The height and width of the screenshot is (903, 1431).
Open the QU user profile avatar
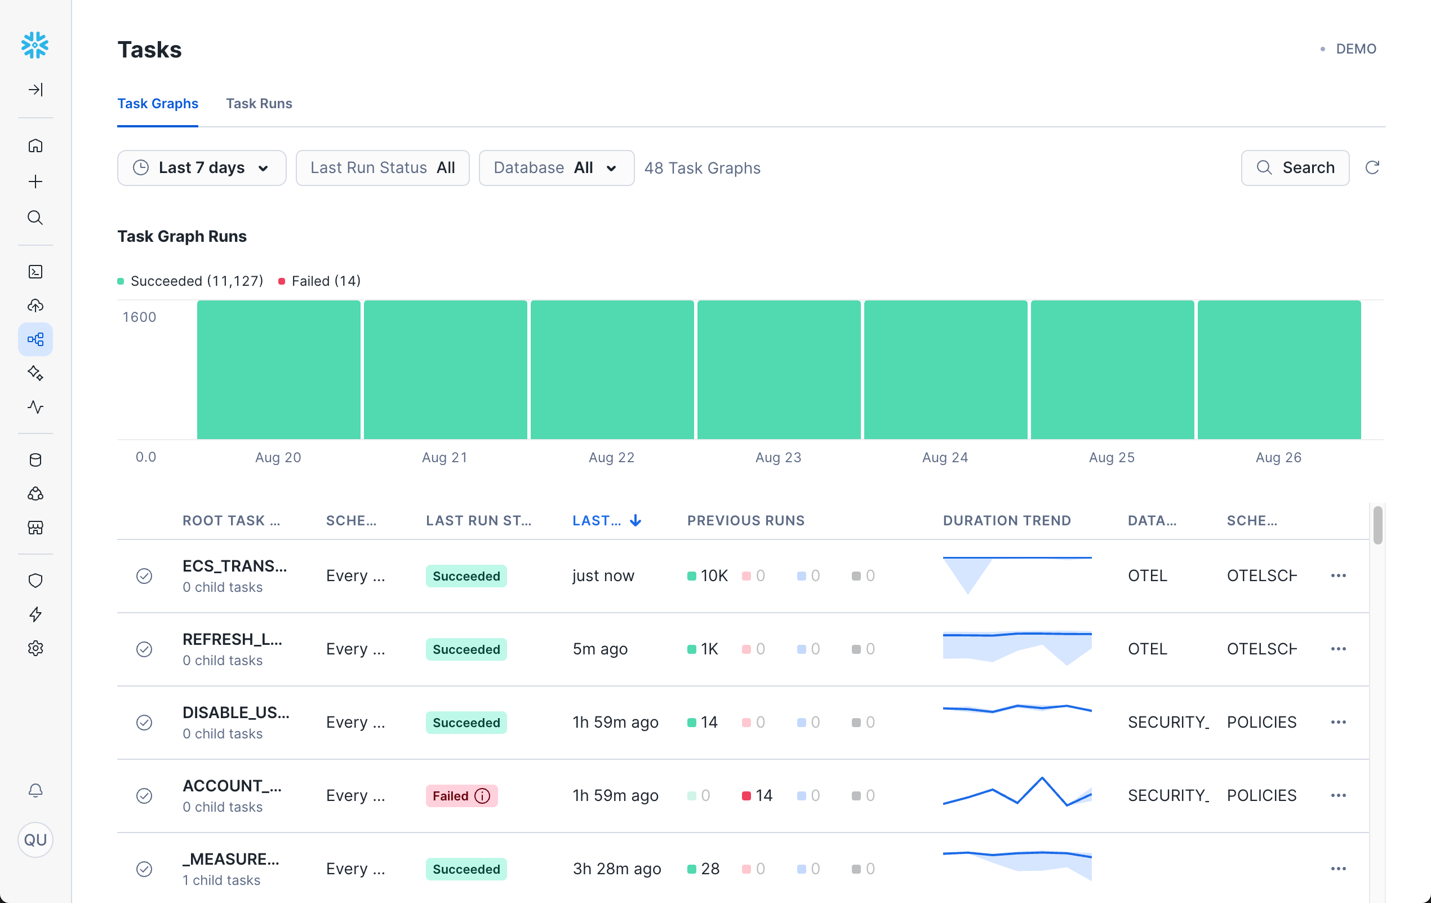[35, 839]
